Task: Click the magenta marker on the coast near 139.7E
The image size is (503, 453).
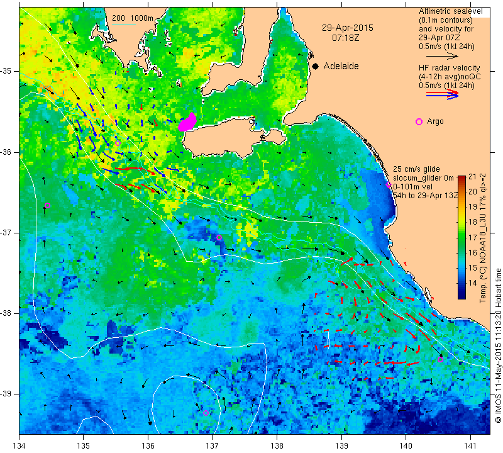Action: pyautogui.click(x=389, y=184)
